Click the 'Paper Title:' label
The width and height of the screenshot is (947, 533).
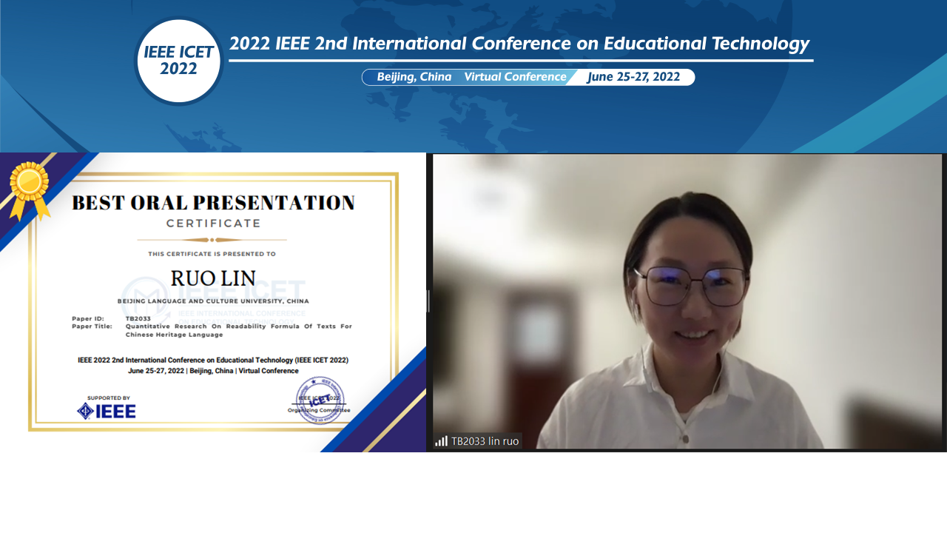click(x=92, y=326)
